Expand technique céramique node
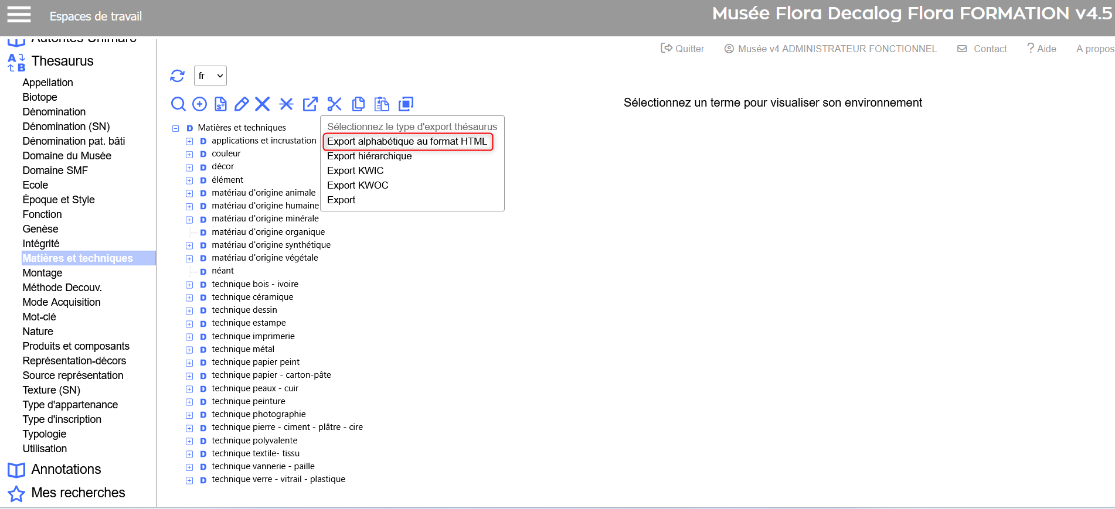 tap(189, 298)
